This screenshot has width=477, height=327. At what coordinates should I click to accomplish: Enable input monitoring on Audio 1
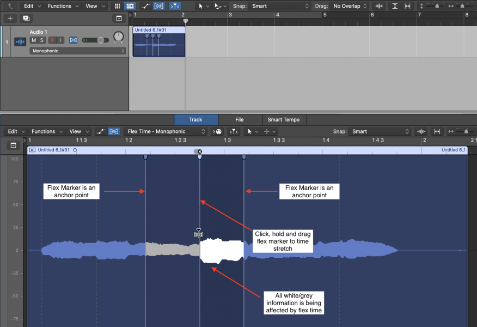click(x=60, y=40)
